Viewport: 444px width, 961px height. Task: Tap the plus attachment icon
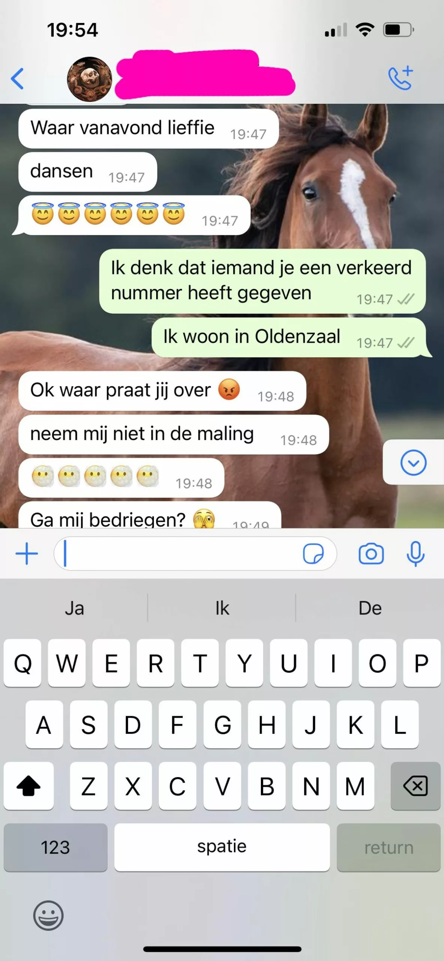(27, 554)
